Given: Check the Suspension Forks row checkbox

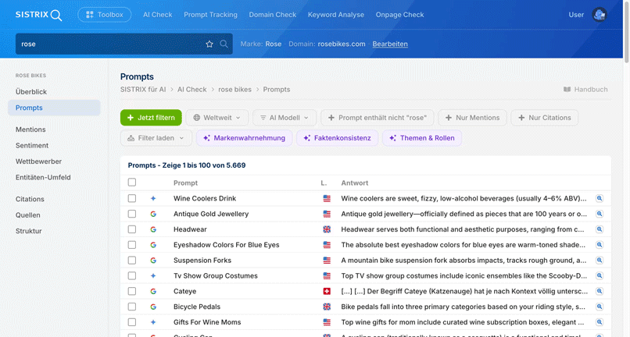Looking at the screenshot, I should (132, 261).
